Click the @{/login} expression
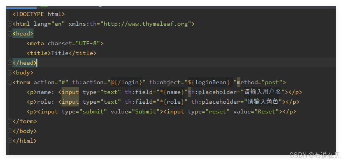342x161 pixels. pyautogui.click(x=127, y=82)
